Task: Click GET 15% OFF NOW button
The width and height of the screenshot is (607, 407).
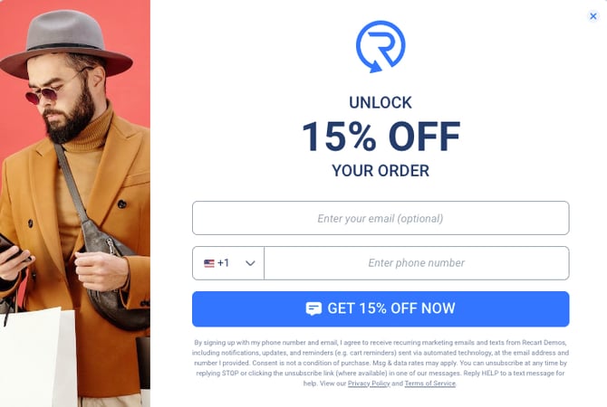Action: [381, 308]
